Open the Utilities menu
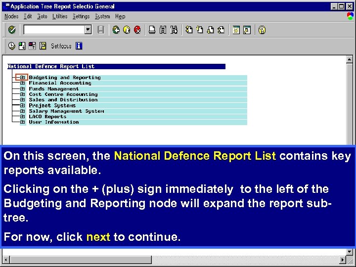Image resolution: width=356 pixels, height=267 pixels. click(x=60, y=16)
